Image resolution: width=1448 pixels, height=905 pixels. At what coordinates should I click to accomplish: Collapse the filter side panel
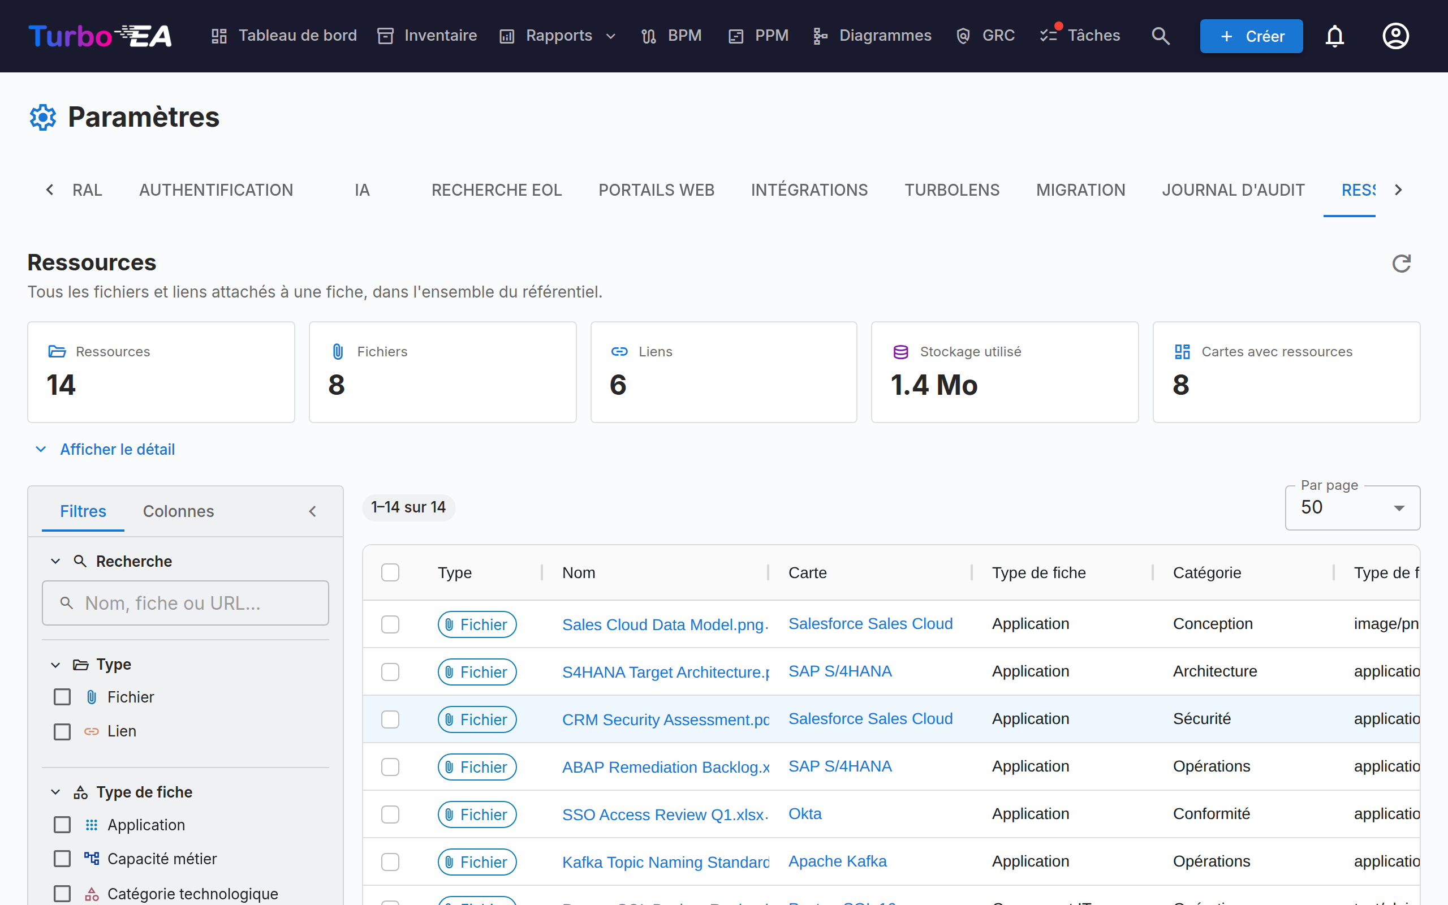coord(312,511)
